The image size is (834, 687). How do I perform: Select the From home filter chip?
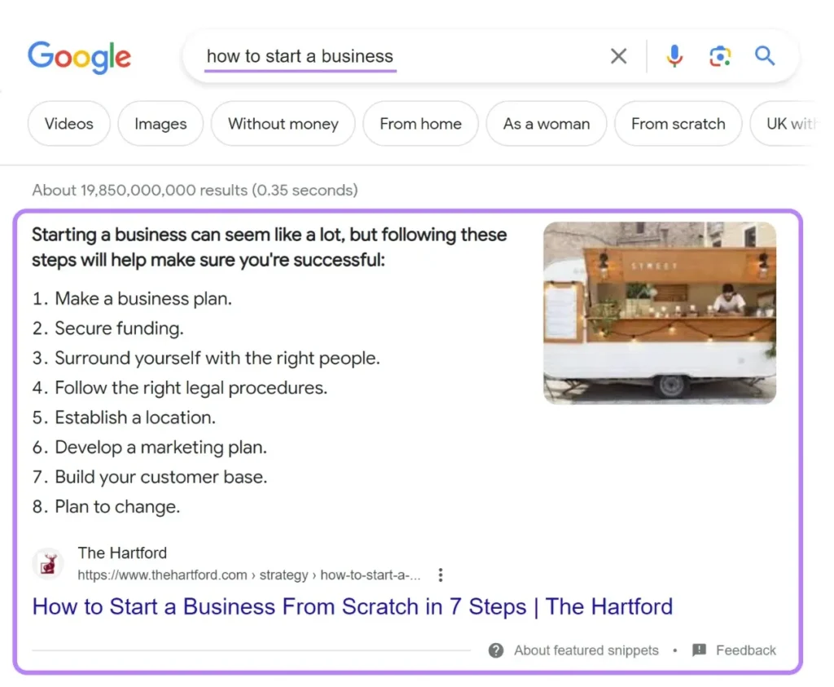pos(420,124)
